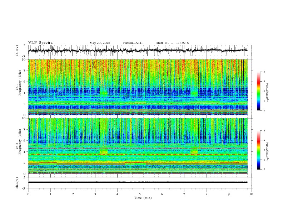Click time axis tick label '3'
The height and width of the screenshot is (218, 283).
[x=95, y=194]
